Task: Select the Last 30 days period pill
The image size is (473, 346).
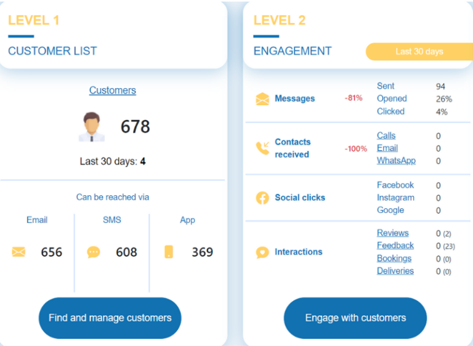Action: [x=419, y=52]
